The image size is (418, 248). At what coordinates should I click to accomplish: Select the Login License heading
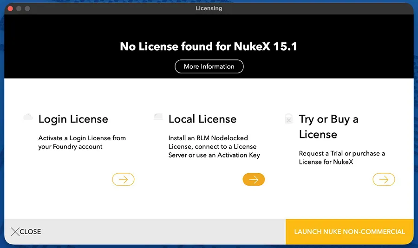pos(73,119)
